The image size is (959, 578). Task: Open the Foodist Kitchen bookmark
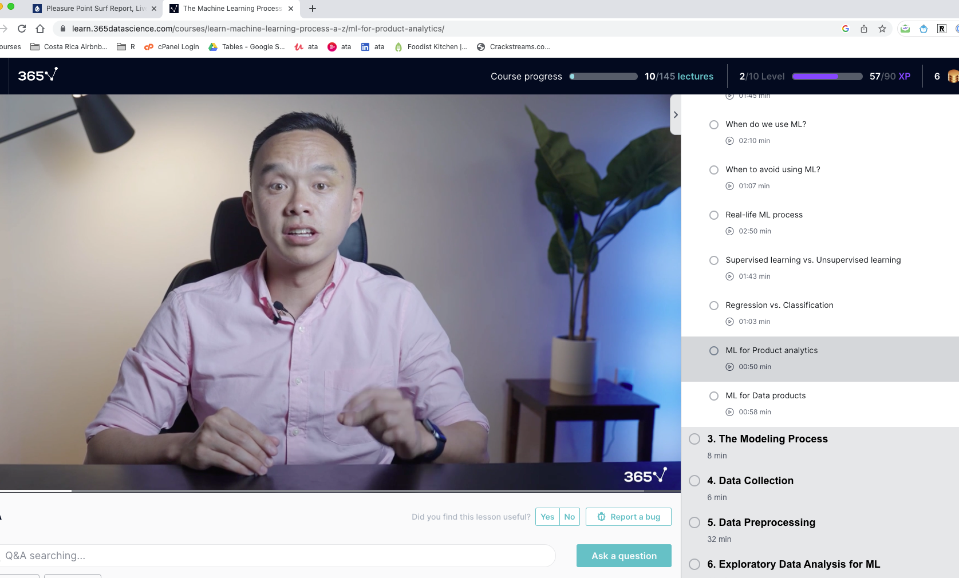[431, 47]
